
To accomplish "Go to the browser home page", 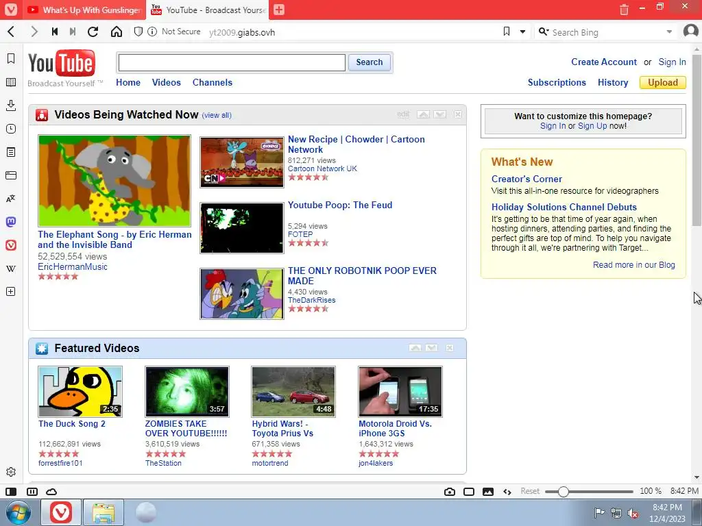I will 117,32.
